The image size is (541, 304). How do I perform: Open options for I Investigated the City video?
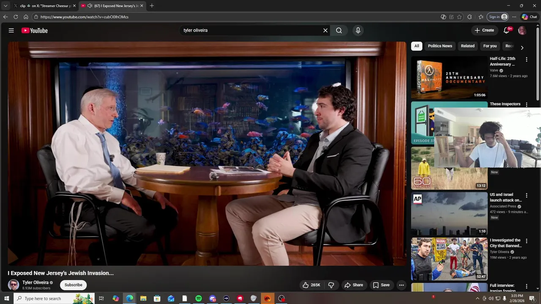[x=527, y=241]
